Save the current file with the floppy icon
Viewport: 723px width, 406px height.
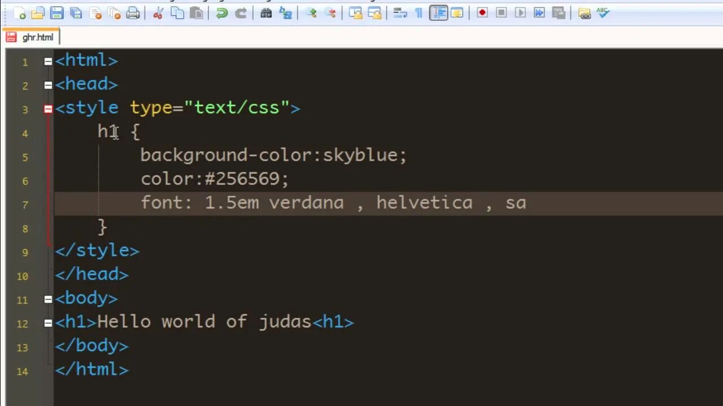(x=56, y=13)
